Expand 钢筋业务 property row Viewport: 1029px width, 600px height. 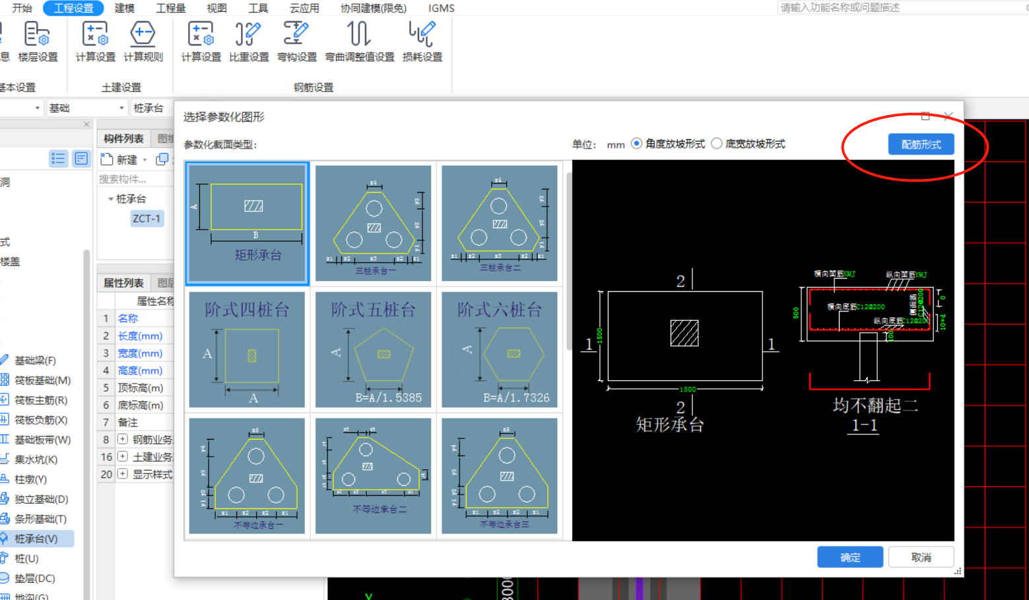122,439
